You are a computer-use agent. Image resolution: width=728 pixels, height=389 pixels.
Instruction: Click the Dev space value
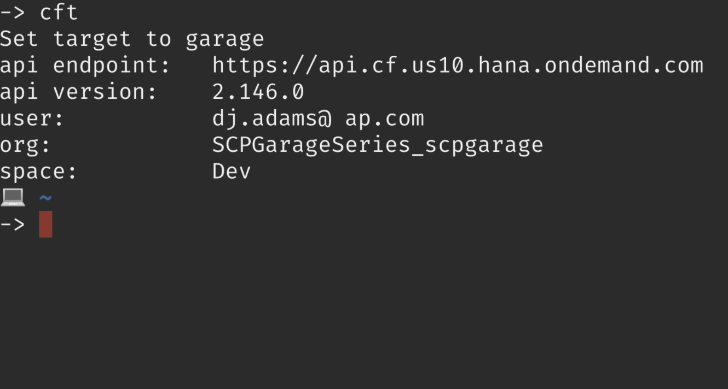click(232, 172)
